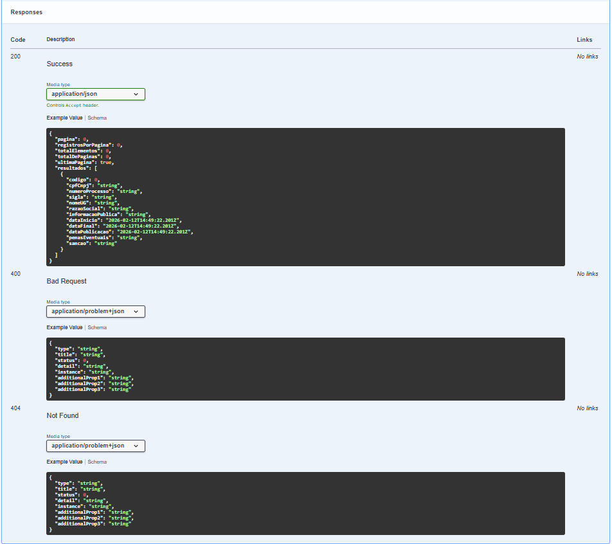612x544 pixels.
Task: Click the "dataPublicacao" timestamp line
Action: (130, 232)
